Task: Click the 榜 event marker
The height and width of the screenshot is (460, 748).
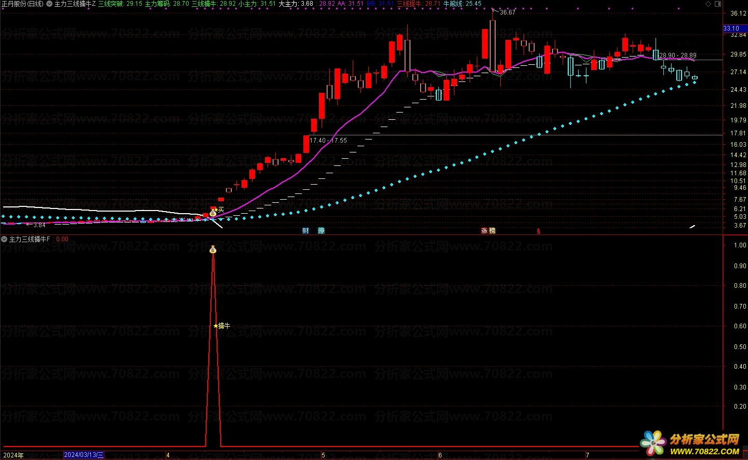Action: (492, 231)
